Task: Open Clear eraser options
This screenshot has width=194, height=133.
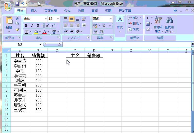Action: pos(148,29)
